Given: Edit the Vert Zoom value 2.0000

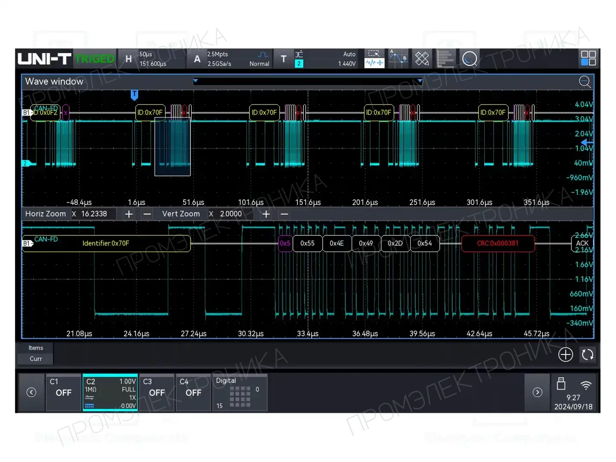Looking at the screenshot, I should 230,214.
